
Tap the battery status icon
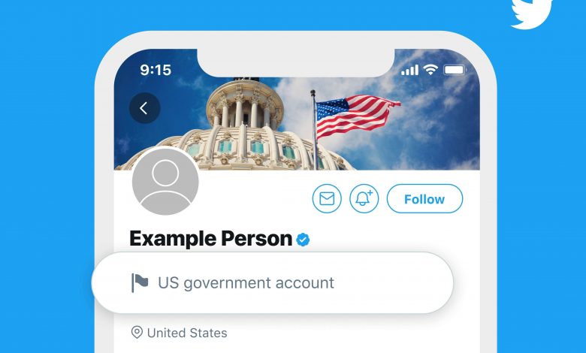(455, 70)
